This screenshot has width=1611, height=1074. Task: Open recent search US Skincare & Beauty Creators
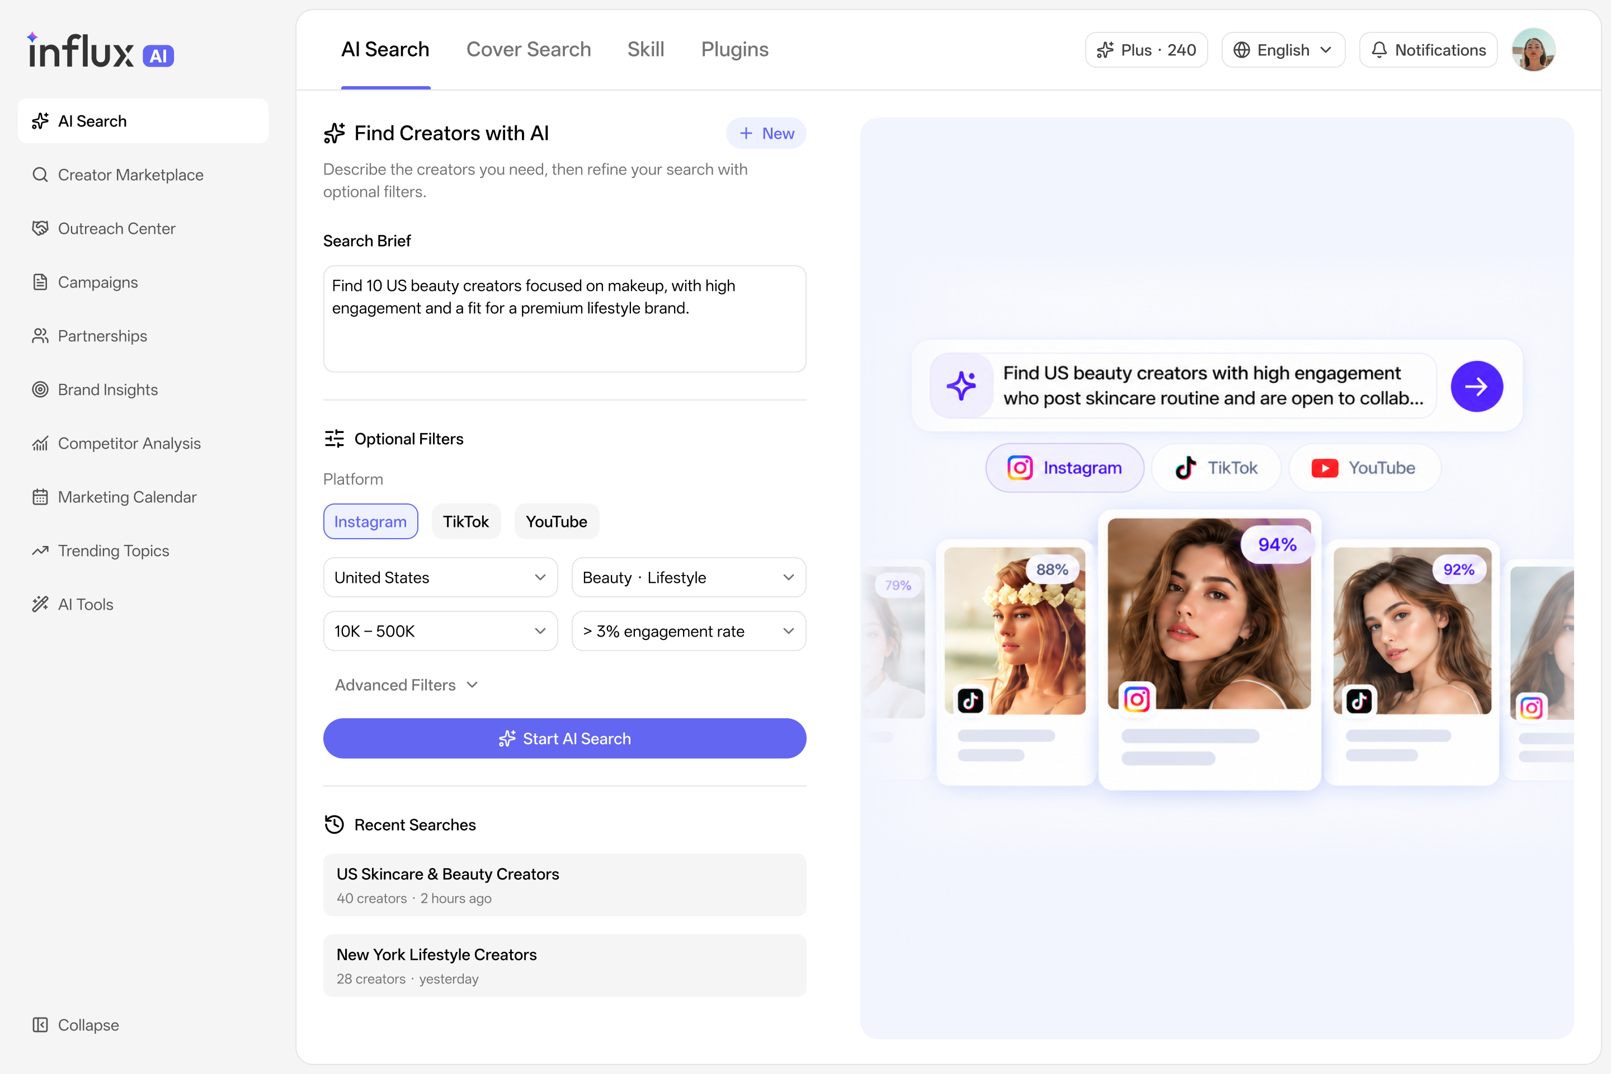[x=564, y=885]
